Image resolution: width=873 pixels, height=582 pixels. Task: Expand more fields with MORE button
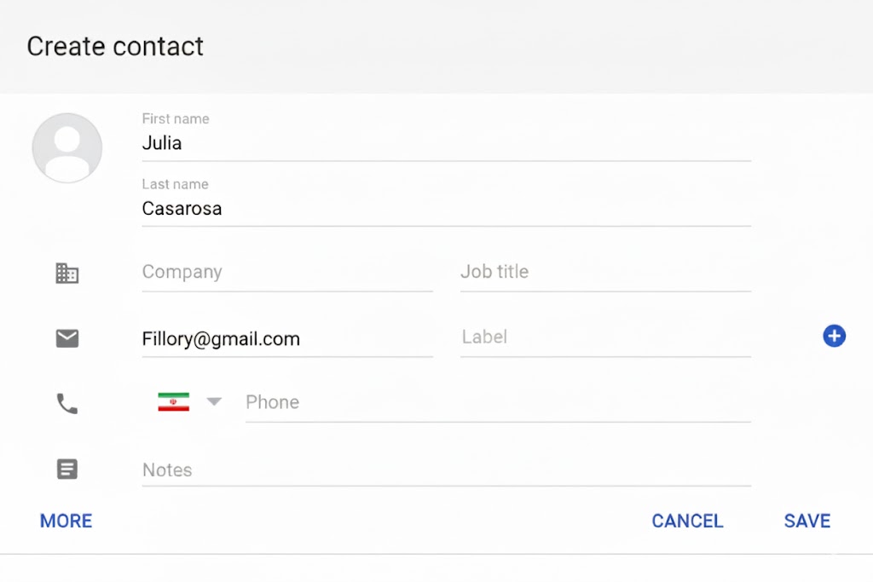66,521
